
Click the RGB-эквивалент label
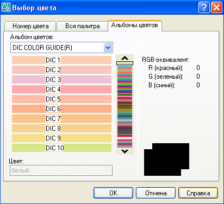click(166, 60)
